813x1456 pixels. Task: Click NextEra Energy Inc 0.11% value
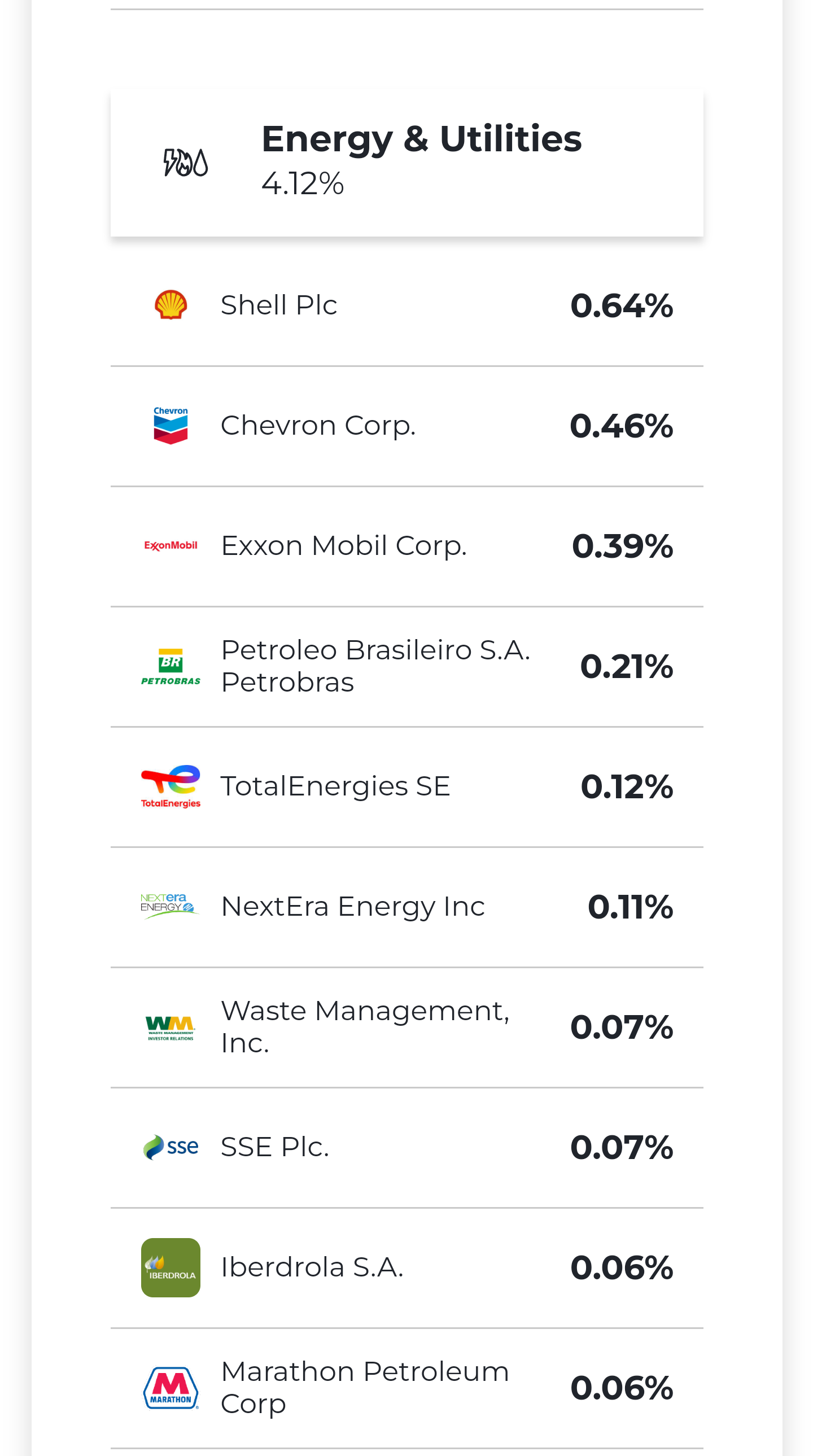pyautogui.click(x=630, y=907)
